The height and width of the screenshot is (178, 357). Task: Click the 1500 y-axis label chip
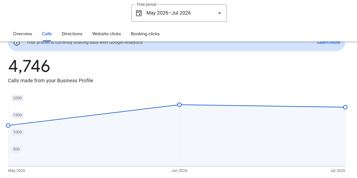(17, 115)
